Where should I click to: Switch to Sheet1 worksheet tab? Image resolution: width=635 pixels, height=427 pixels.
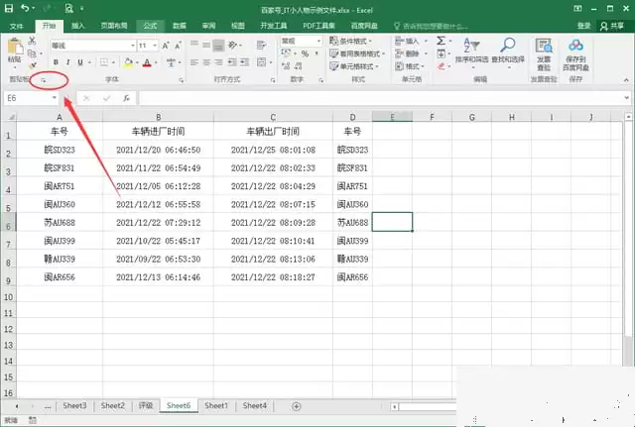pos(216,405)
